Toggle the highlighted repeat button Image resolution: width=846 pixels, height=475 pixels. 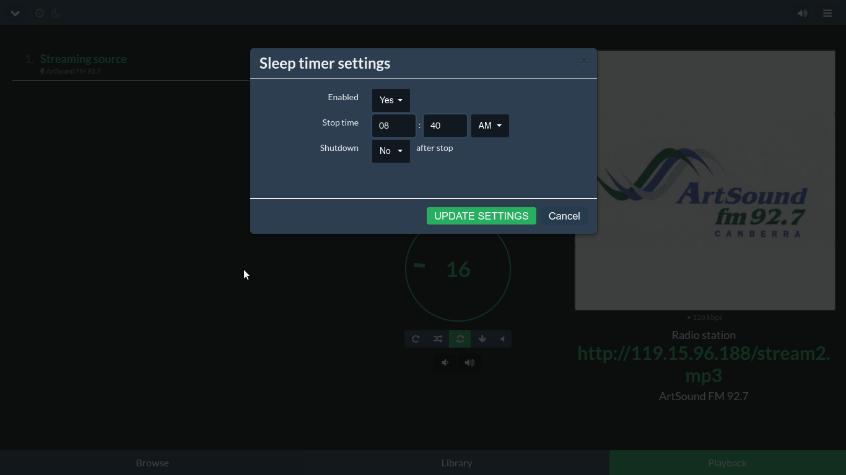[x=460, y=339]
